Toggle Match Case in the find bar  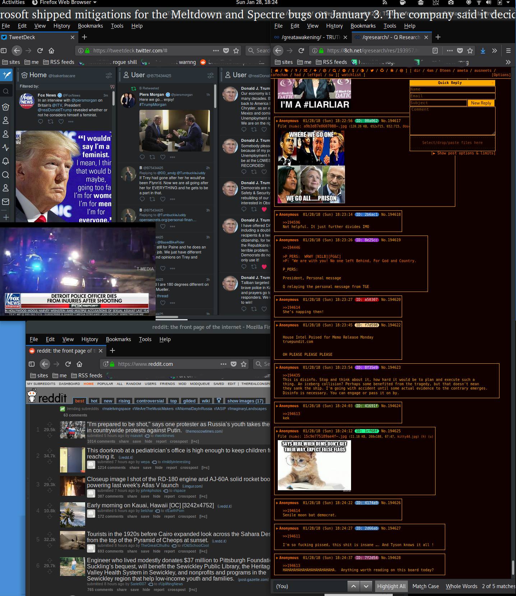click(x=425, y=586)
